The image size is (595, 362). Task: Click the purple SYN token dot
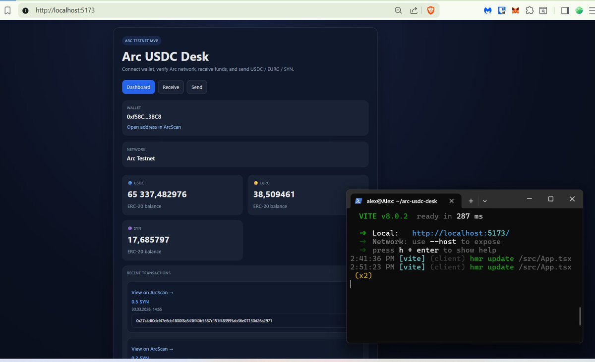point(130,228)
